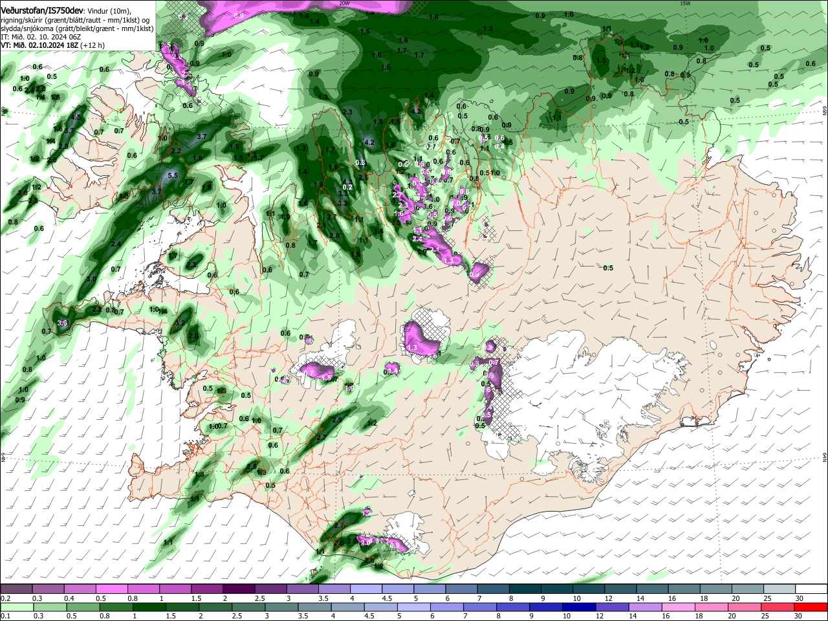Select the lower legend pink swatch labeled 20

coord(743,607)
